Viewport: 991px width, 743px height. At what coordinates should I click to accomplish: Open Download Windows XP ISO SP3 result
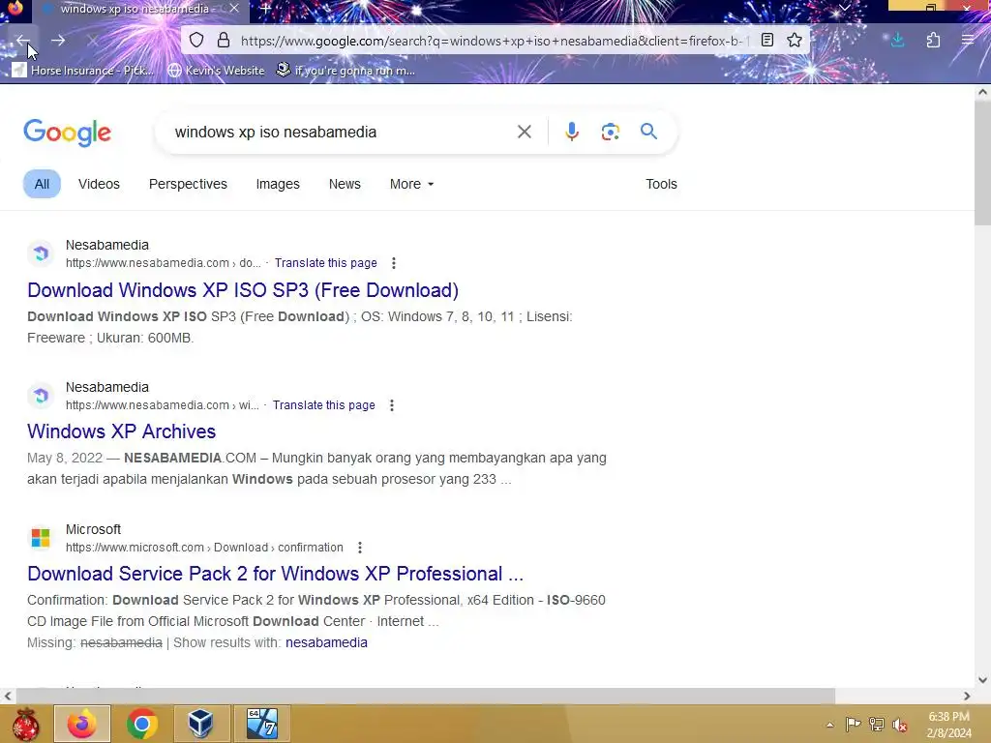tap(243, 290)
